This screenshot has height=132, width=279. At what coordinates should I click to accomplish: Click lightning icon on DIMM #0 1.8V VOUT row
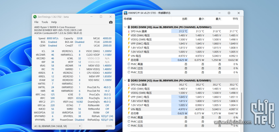point(129,48)
